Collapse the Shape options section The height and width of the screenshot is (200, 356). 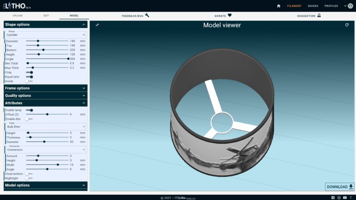point(45,24)
